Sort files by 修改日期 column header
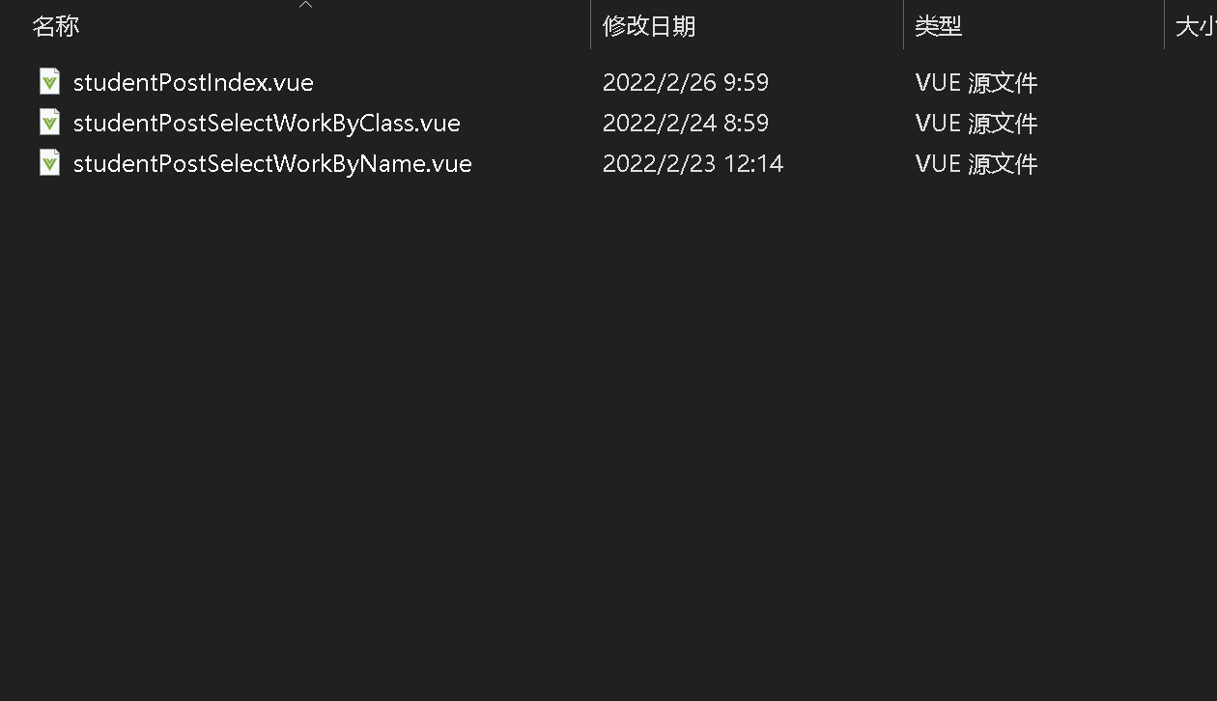The height and width of the screenshot is (701, 1217). click(649, 26)
